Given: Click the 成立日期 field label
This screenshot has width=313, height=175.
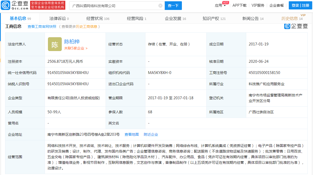Looking at the screenshot, I should click(x=216, y=44).
